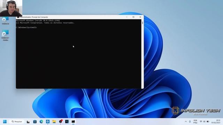Open the blue circle-slash app in taskbar
This screenshot has width=223, height=125.
pos(48,122)
